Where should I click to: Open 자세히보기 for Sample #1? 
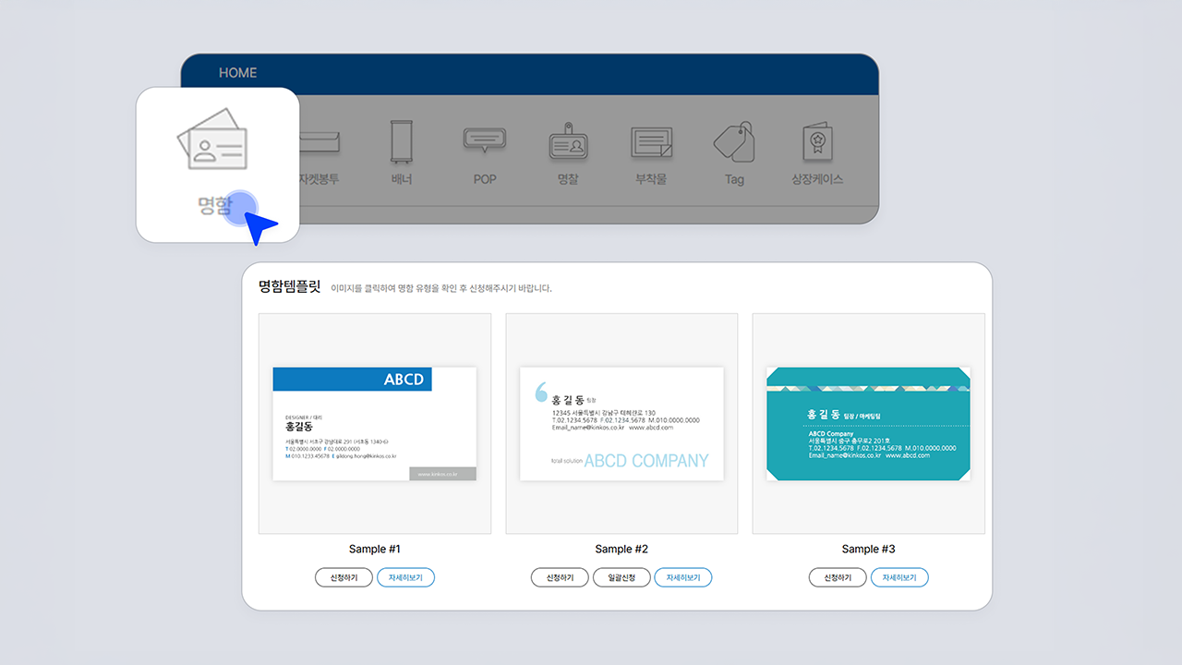[x=405, y=577]
